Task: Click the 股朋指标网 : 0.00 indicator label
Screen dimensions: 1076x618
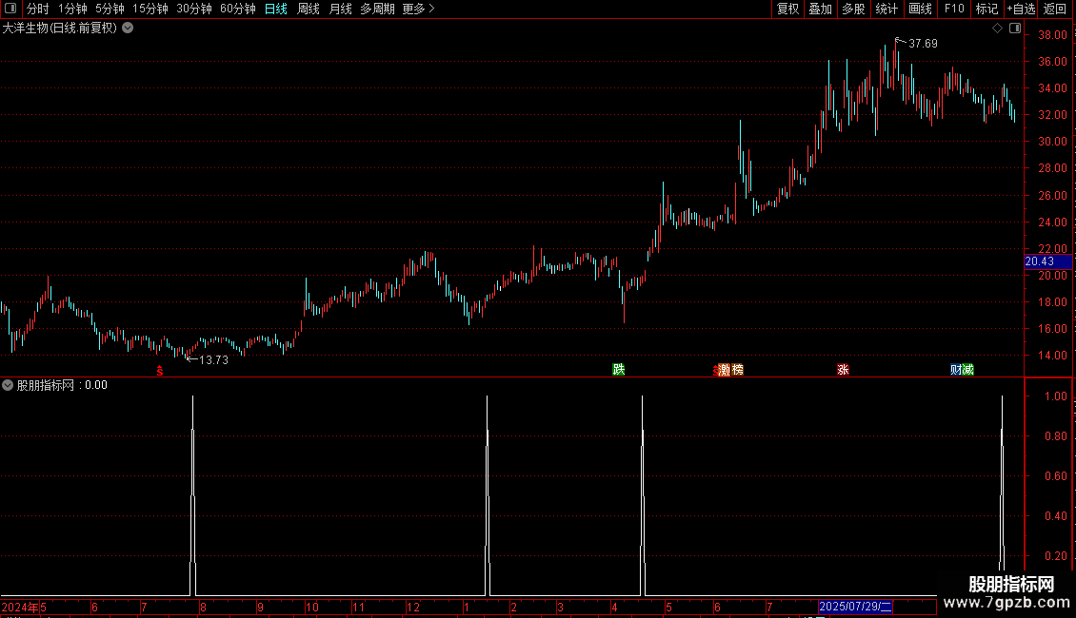Action: click(62, 385)
